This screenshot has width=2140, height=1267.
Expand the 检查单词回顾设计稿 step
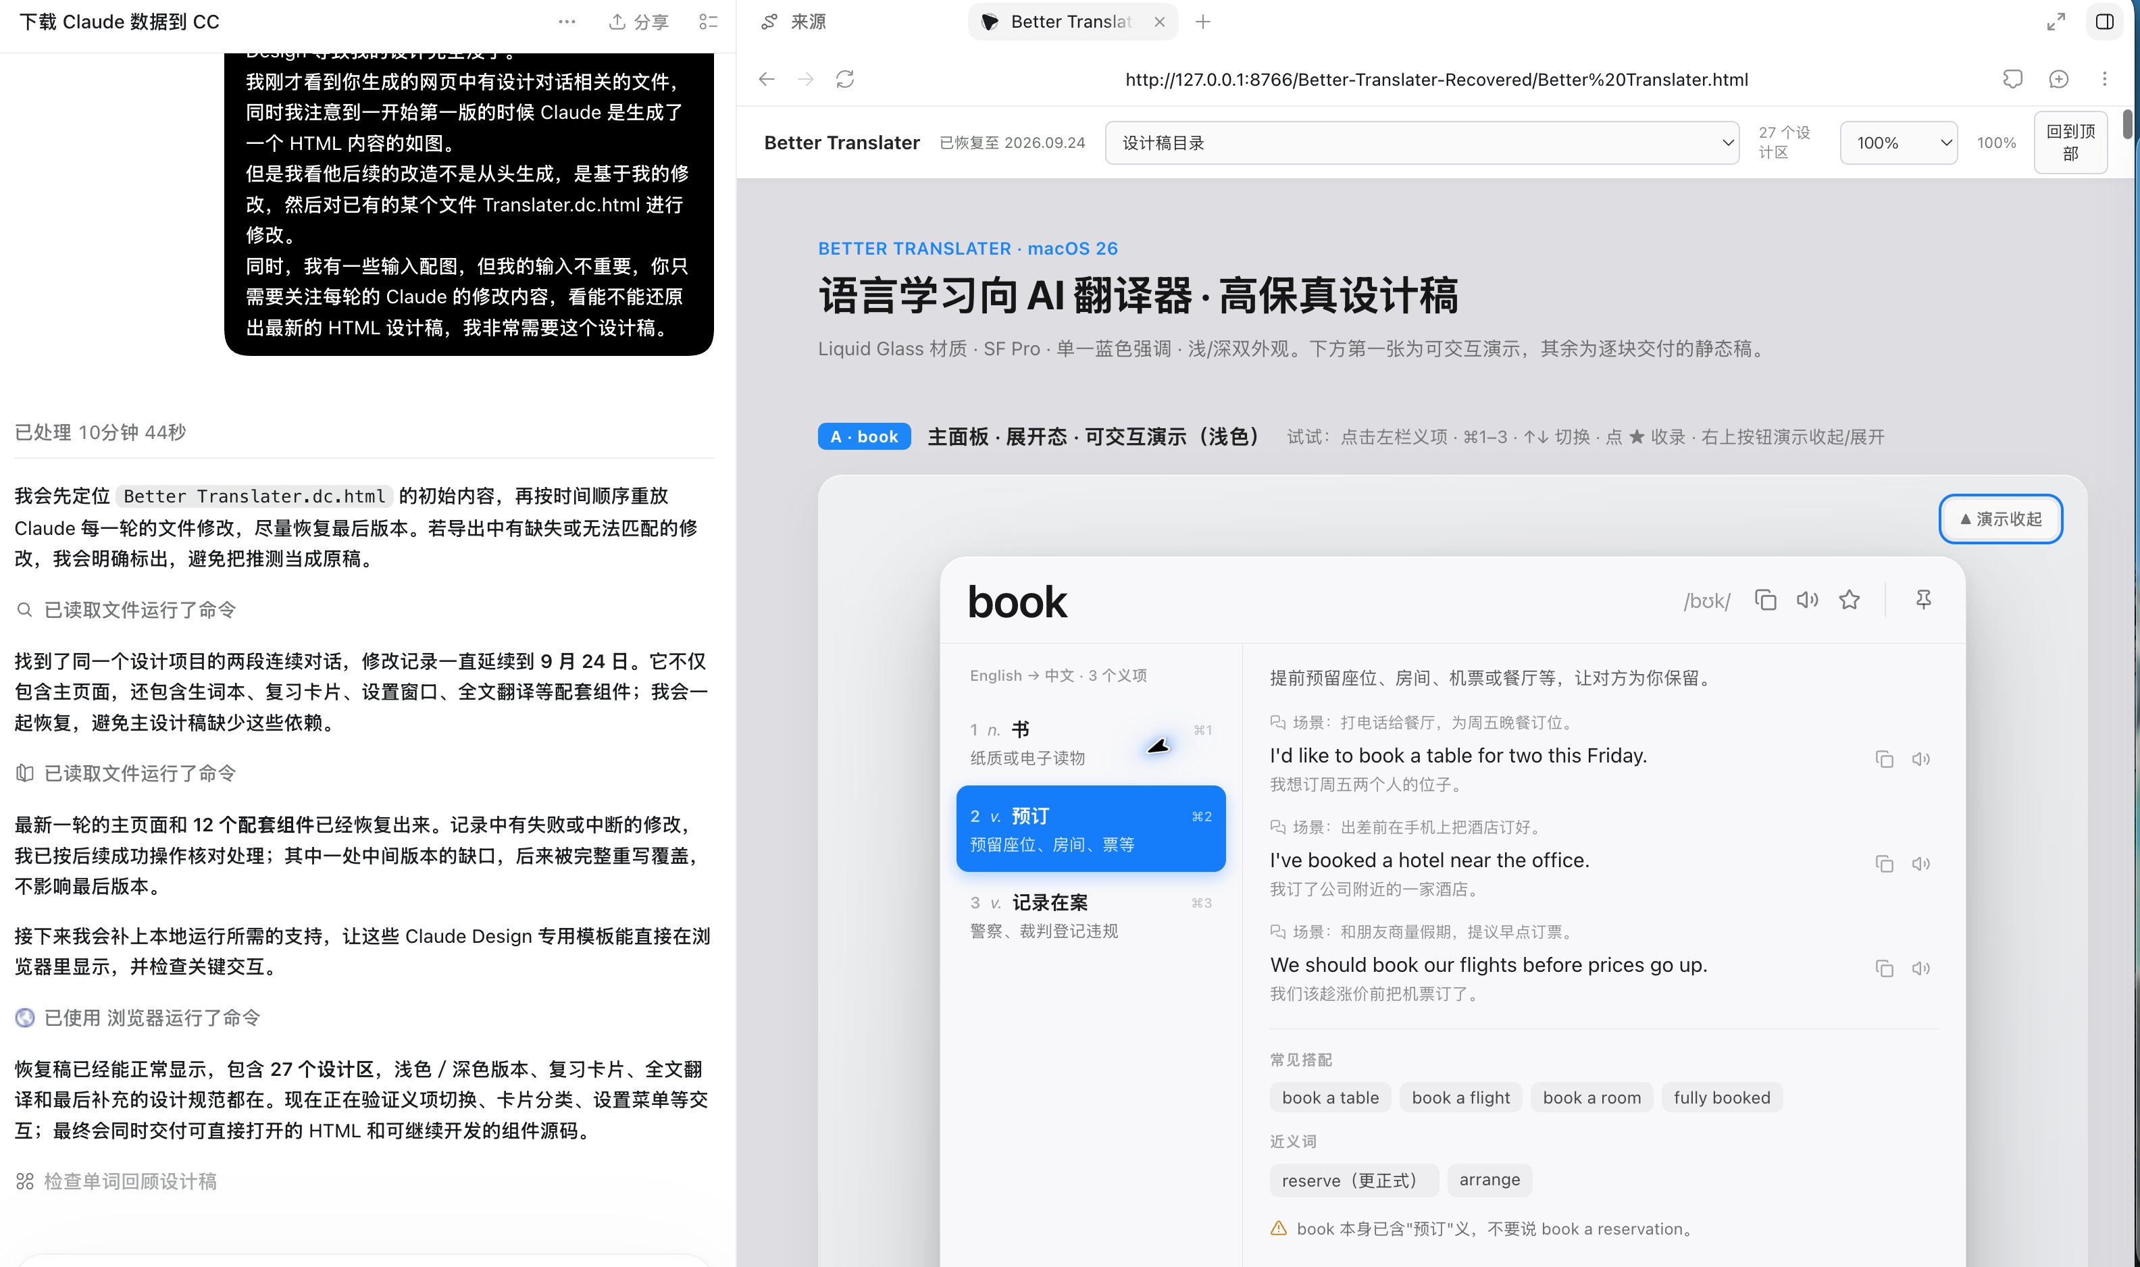point(117,1181)
